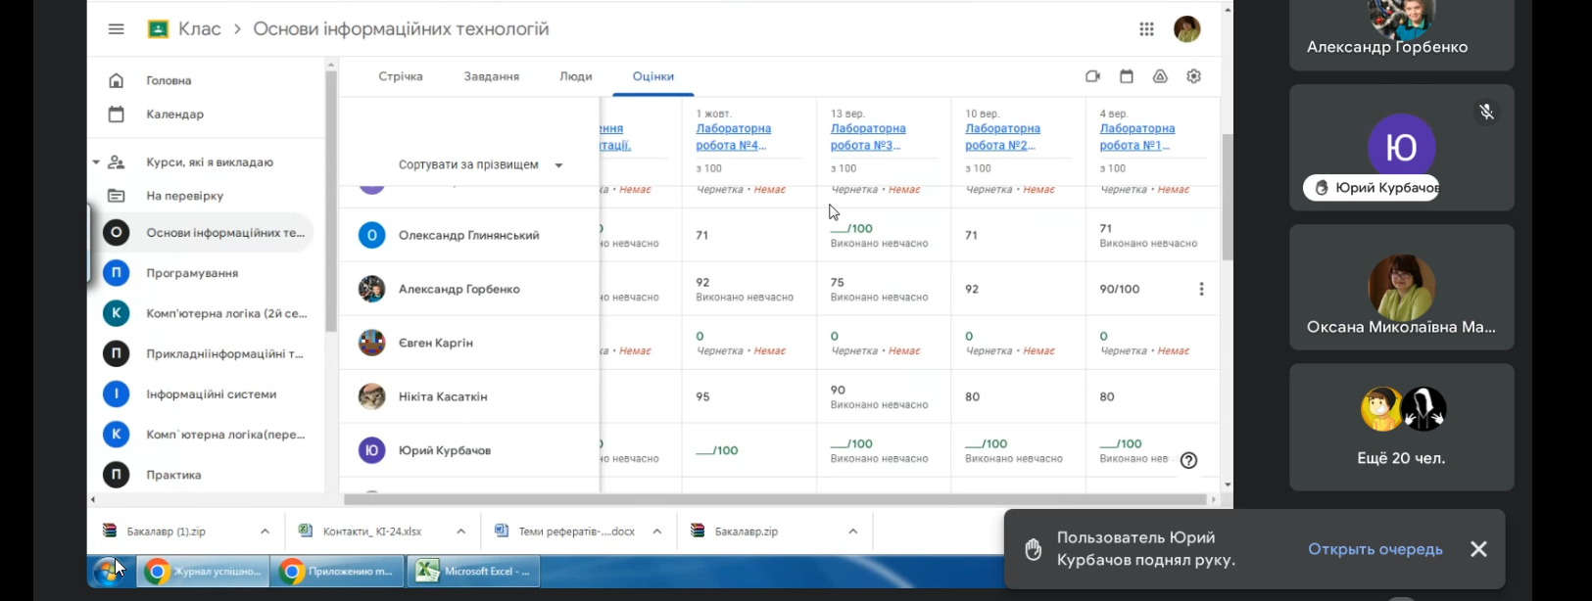The width and height of the screenshot is (1592, 601).
Task: Open class settings gear icon
Action: point(1193,76)
